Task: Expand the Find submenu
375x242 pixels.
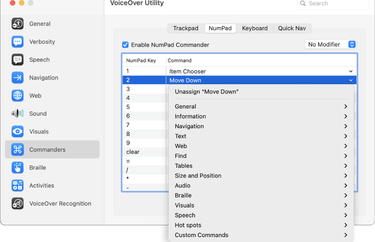Action: point(261,156)
